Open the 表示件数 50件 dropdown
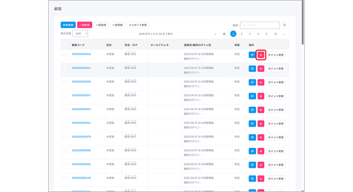353x192 pixels. point(80,33)
